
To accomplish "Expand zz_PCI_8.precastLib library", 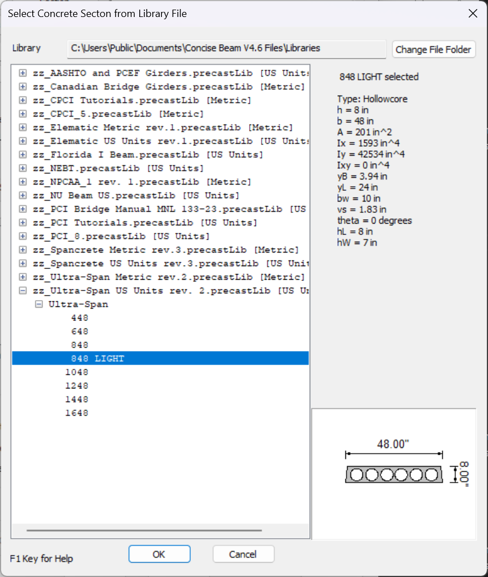I will 23,236.
